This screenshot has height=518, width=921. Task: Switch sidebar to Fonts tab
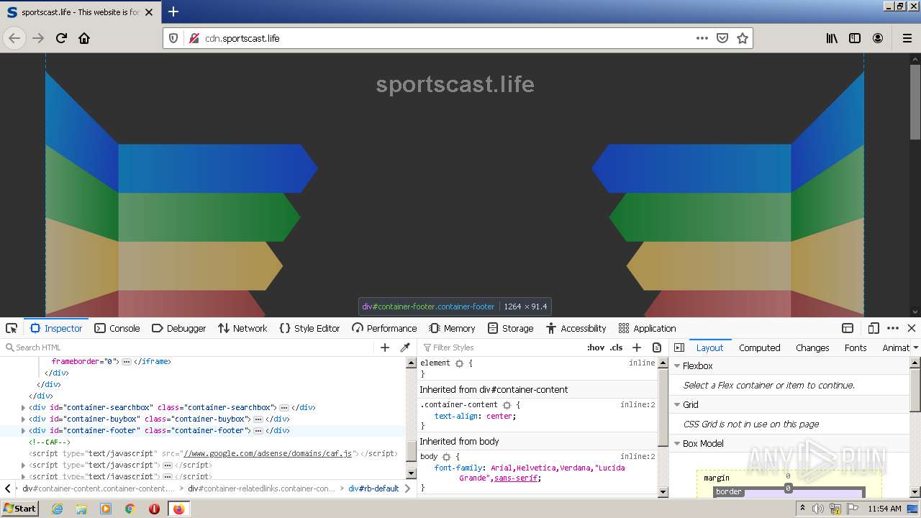pos(856,347)
